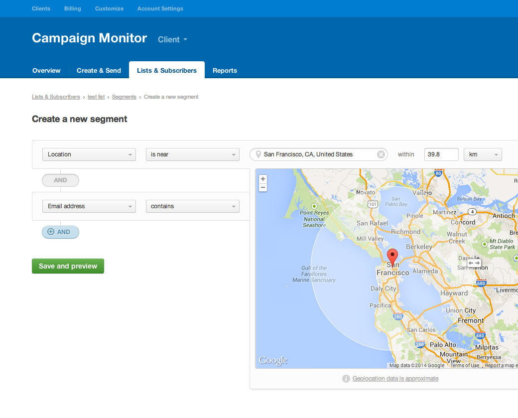Switch to the Overview tab

pos(46,70)
